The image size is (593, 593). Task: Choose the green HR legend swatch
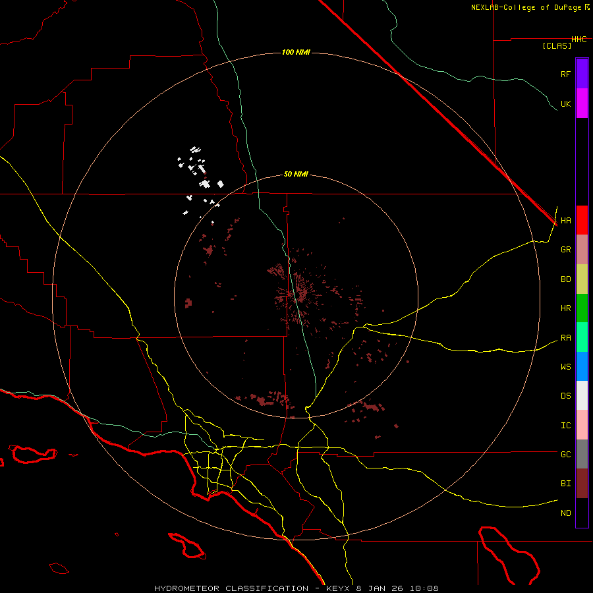[x=582, y=308]
